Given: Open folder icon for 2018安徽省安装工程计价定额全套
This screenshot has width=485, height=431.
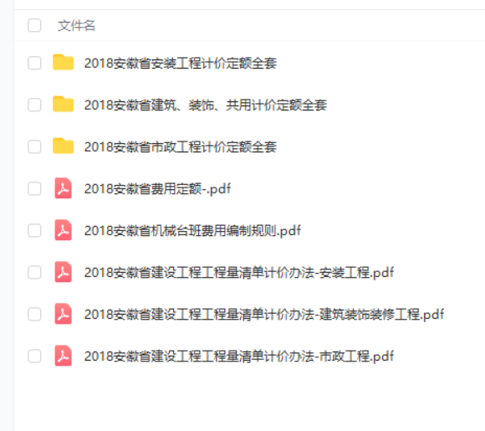Looking at the screenshot, I should click(63, 63).
